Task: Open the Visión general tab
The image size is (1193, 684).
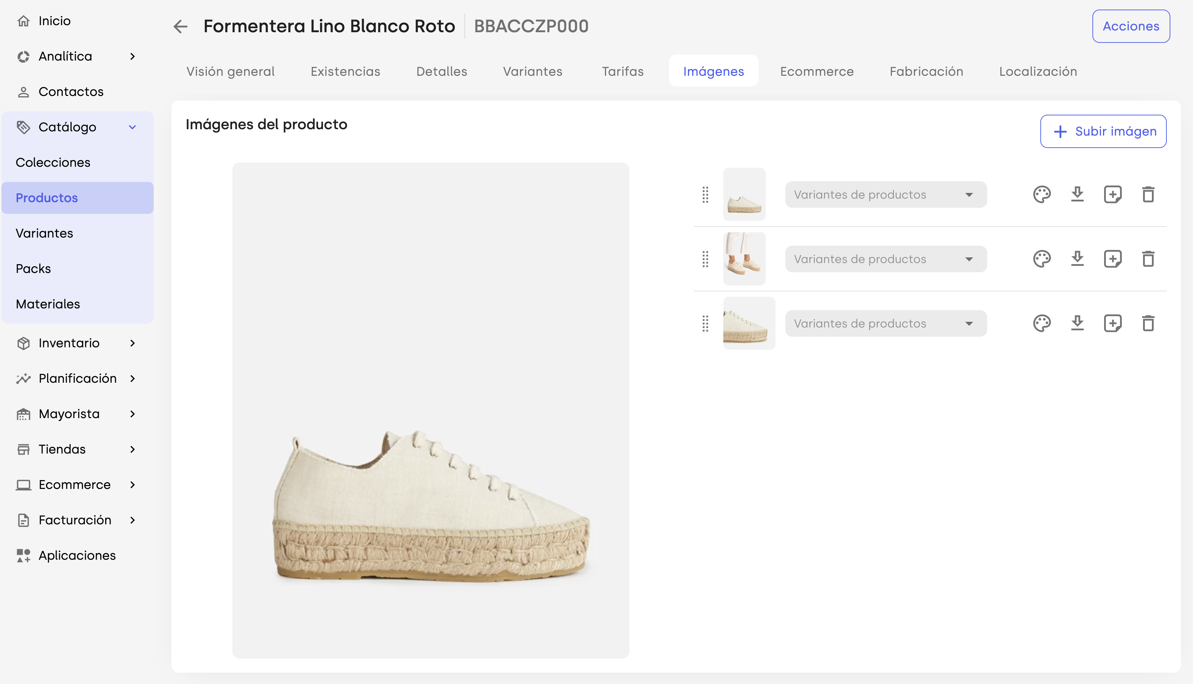Action: click(x=230, y=72)
